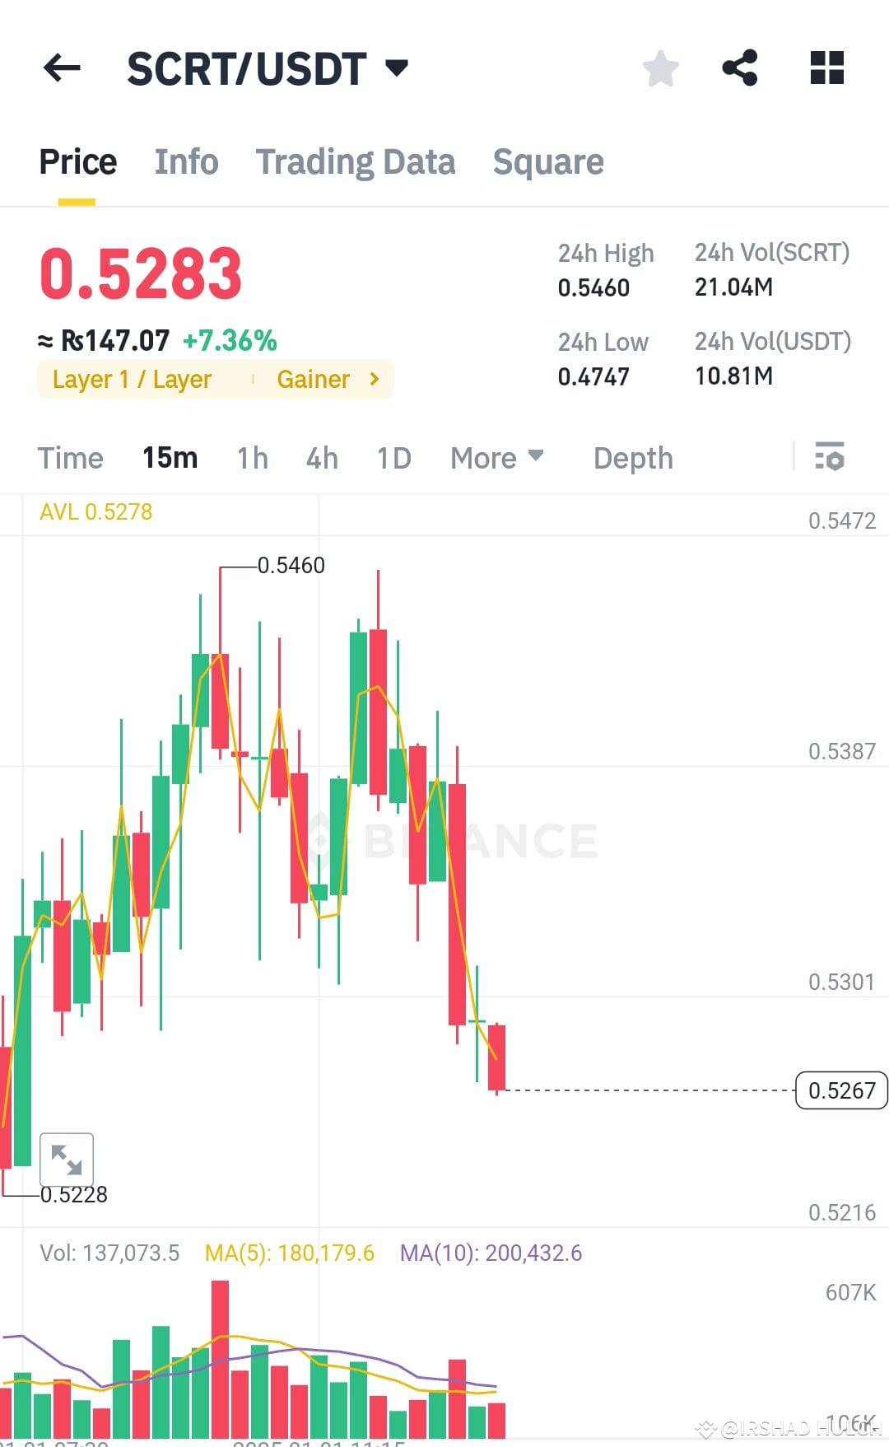Image resolution: width=889 pixels, height=1447 pixels.
Task: Click the Layer 1 / Layer tag
Action: [132, 379]
